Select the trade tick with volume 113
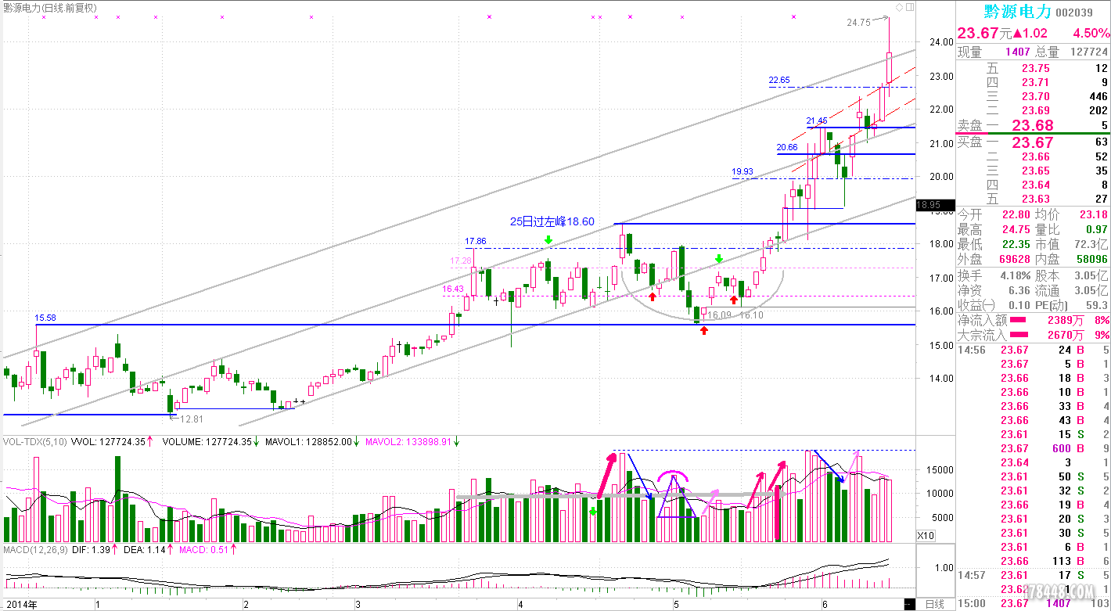The height and width of the screenshot is (611, 1111). 1034,561
